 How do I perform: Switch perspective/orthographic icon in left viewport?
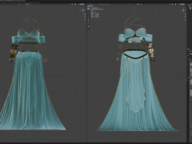coord(85,20)
